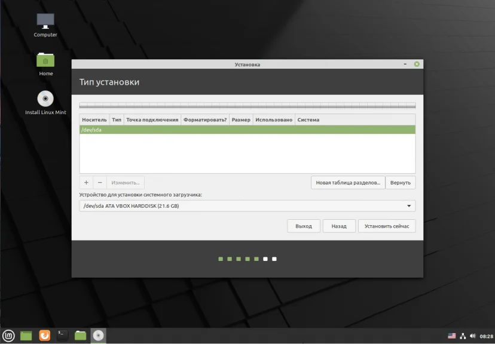Screen dimensions: 495x344
Task: Click Установить сейчас button
Action: point(387,226)
